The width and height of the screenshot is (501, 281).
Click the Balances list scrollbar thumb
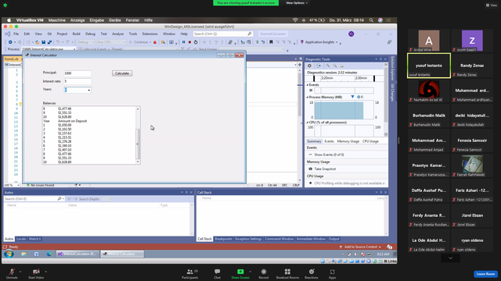[x=138, y=144]
